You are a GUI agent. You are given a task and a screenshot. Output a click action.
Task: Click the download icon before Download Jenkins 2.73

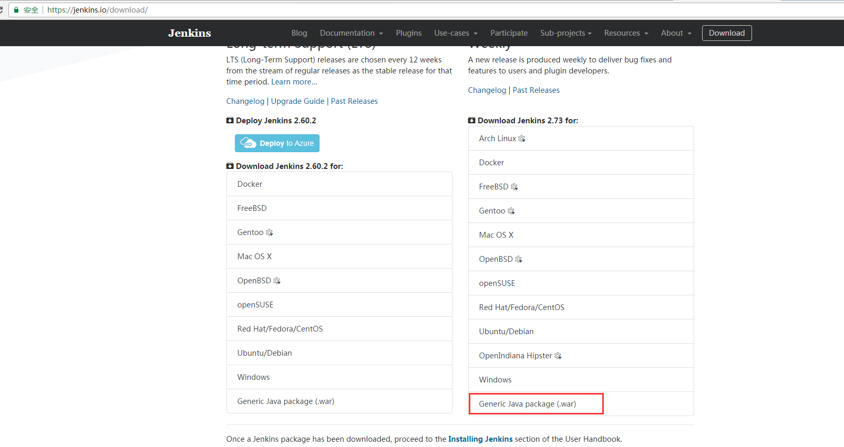click(472, 121)
